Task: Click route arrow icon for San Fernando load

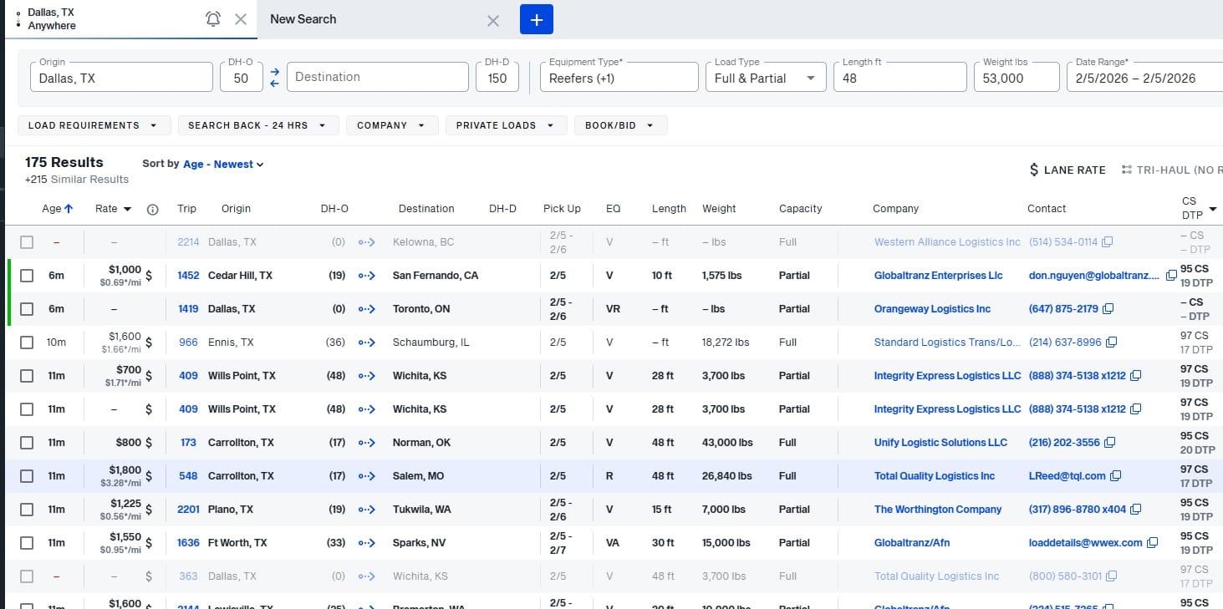Action: (366, 276)
